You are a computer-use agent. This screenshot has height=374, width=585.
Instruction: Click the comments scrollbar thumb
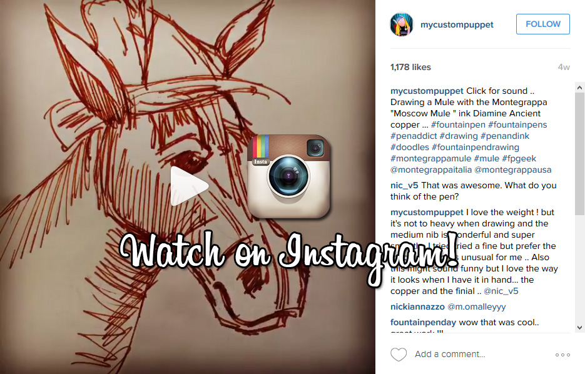click(579, 154)
